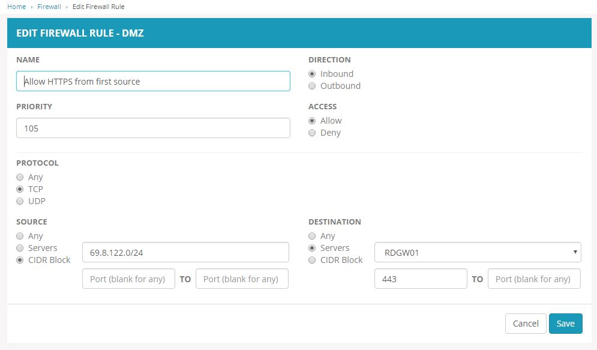Cancel editing the firewall rule

click(526, 324)
